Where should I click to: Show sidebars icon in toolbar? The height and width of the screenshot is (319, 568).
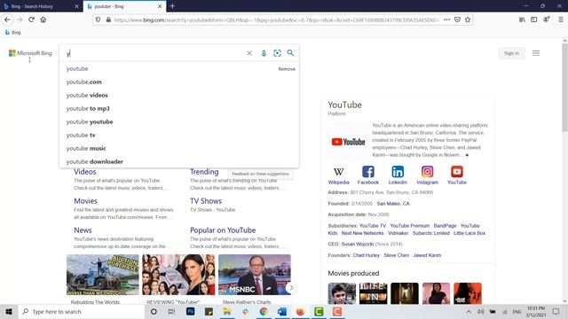pos(533,19)
